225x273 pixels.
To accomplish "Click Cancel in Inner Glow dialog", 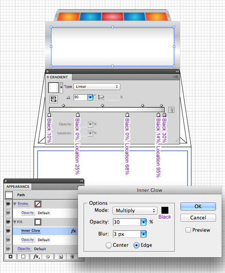I will 198,217.
